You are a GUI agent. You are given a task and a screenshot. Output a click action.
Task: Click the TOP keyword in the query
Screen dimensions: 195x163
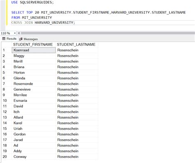pyautogui.click(x=30, y=12)
